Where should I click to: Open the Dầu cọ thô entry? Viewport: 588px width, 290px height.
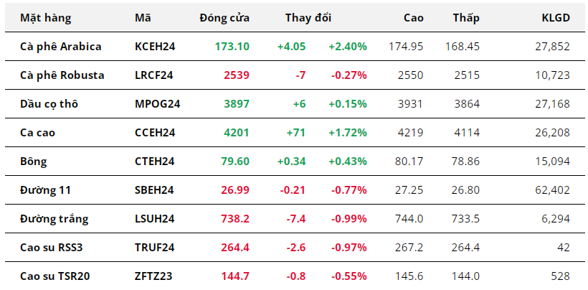(x=49, y=104)
